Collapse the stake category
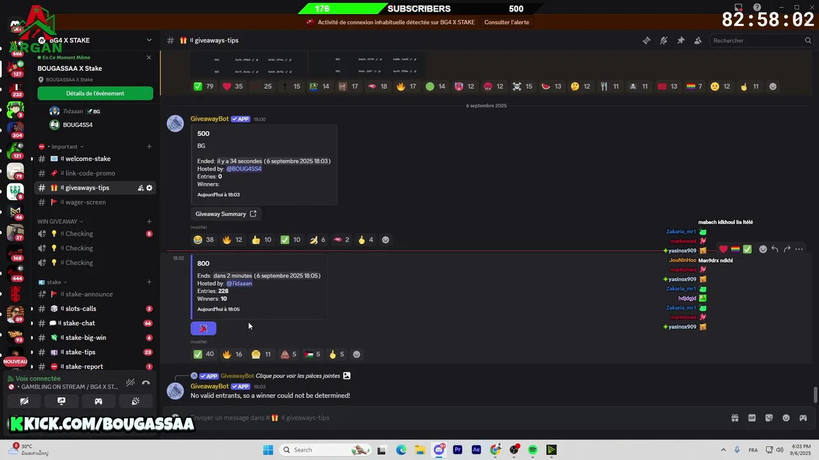 54,282
